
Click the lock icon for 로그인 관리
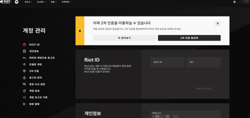pyautogui.click(x=24, y=78)
